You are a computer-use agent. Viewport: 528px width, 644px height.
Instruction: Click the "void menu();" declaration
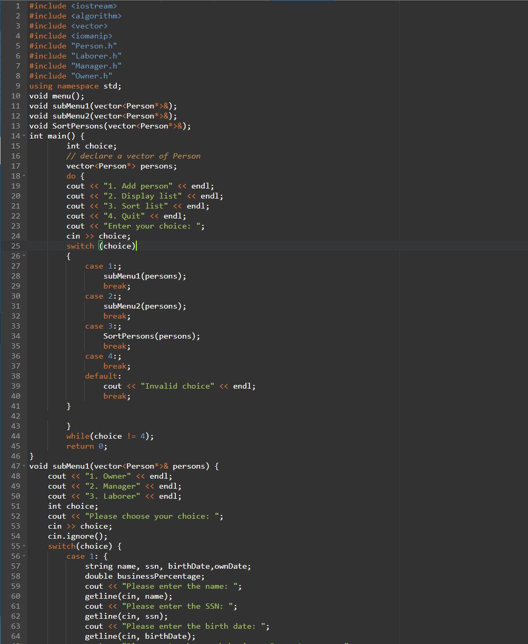click(x=57, y=96)
